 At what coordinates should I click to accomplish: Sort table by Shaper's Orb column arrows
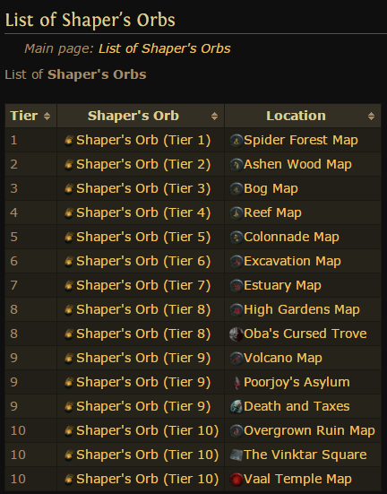(214, 116)
